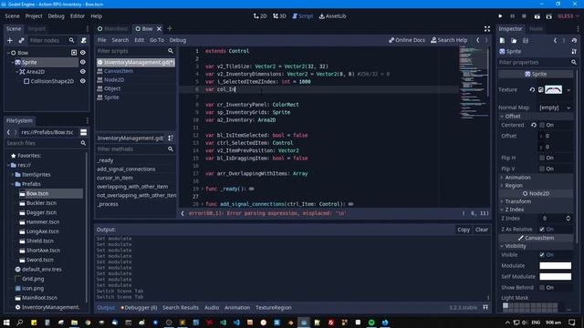Switch to 3D workspace

(x=279, y=16)
